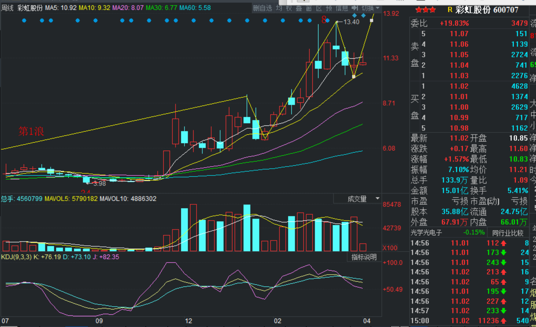Click the three red stars rating
This screenshot has width=536, height=327.
coord(425,10)
